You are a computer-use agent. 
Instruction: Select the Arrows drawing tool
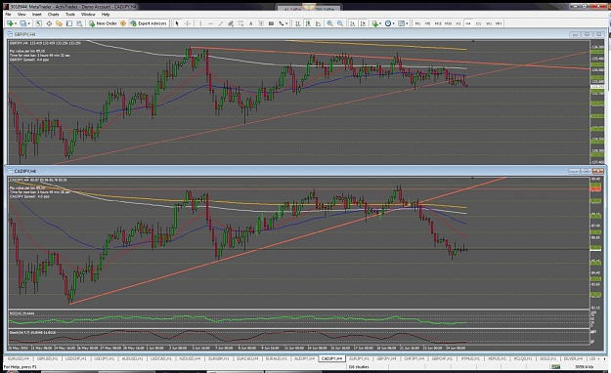coord(281,23)
